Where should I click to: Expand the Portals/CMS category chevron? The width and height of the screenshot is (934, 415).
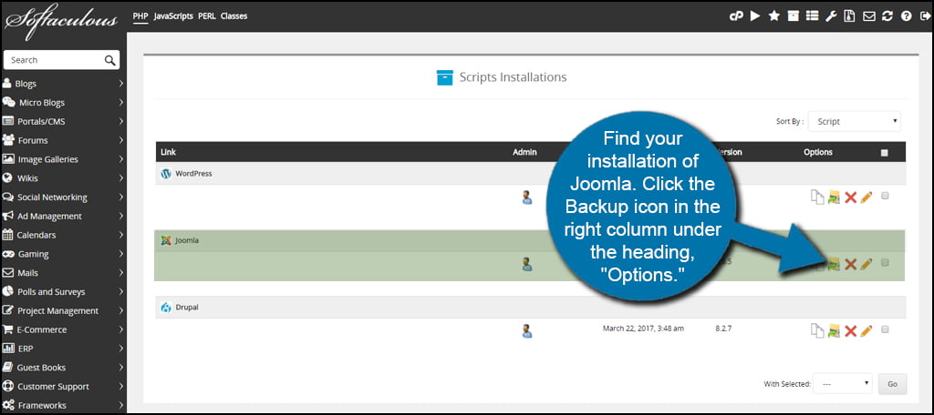pyautogui.click(x=121, y=121)
